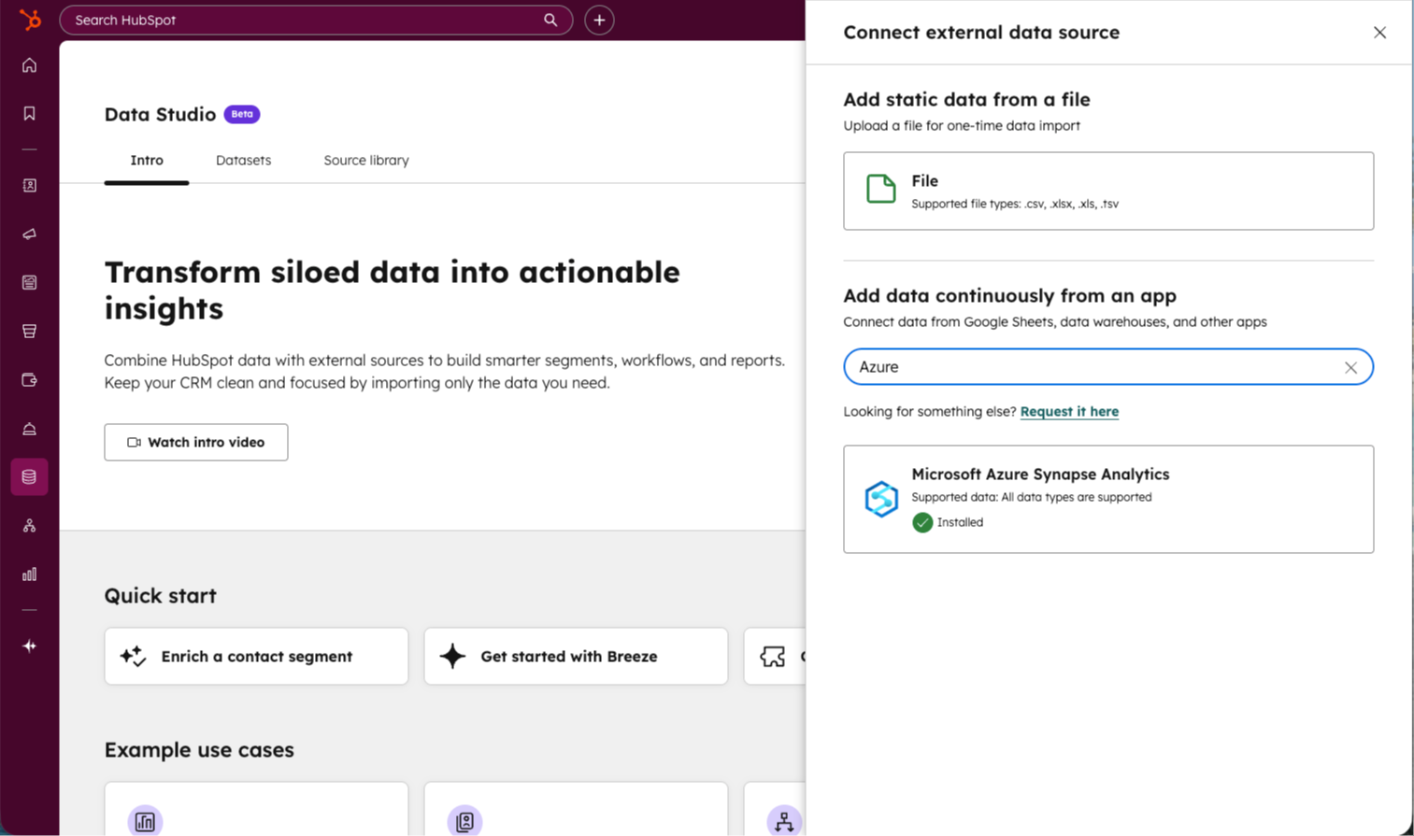Open the Breeze AI sparkle icon

point(28,645)
